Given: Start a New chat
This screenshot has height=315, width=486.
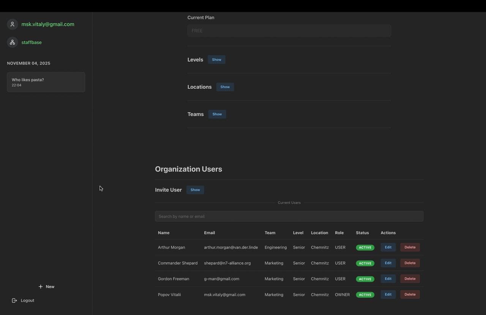Looking at the screenshot, I should [46, 287].
